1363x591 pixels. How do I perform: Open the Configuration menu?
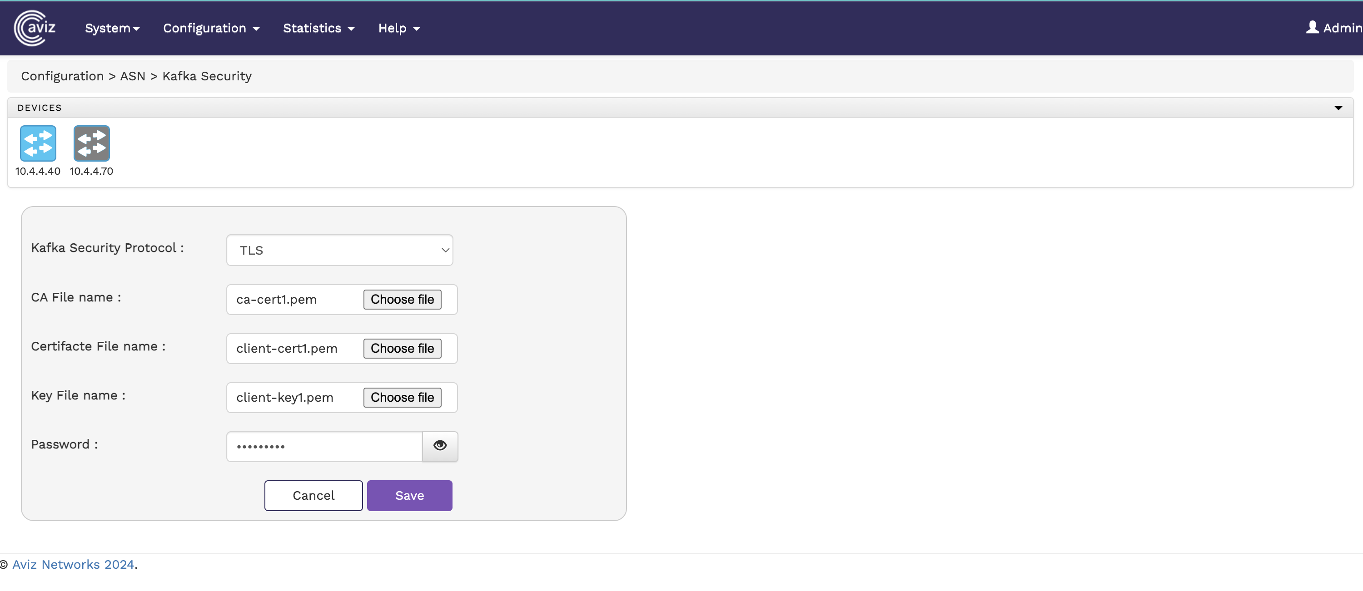point(211,29)
